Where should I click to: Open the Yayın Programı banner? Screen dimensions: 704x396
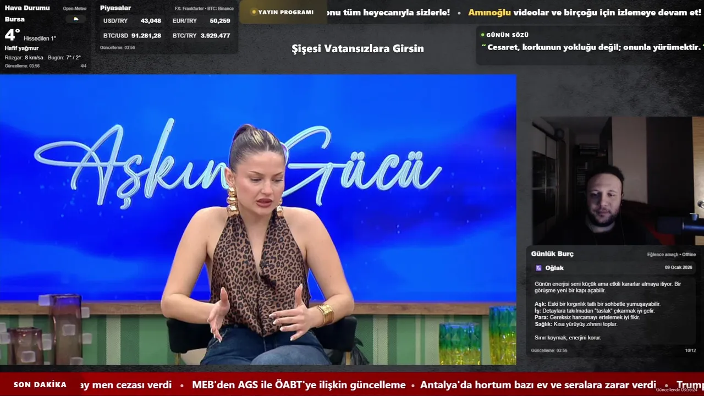click(x=283, y=12)
